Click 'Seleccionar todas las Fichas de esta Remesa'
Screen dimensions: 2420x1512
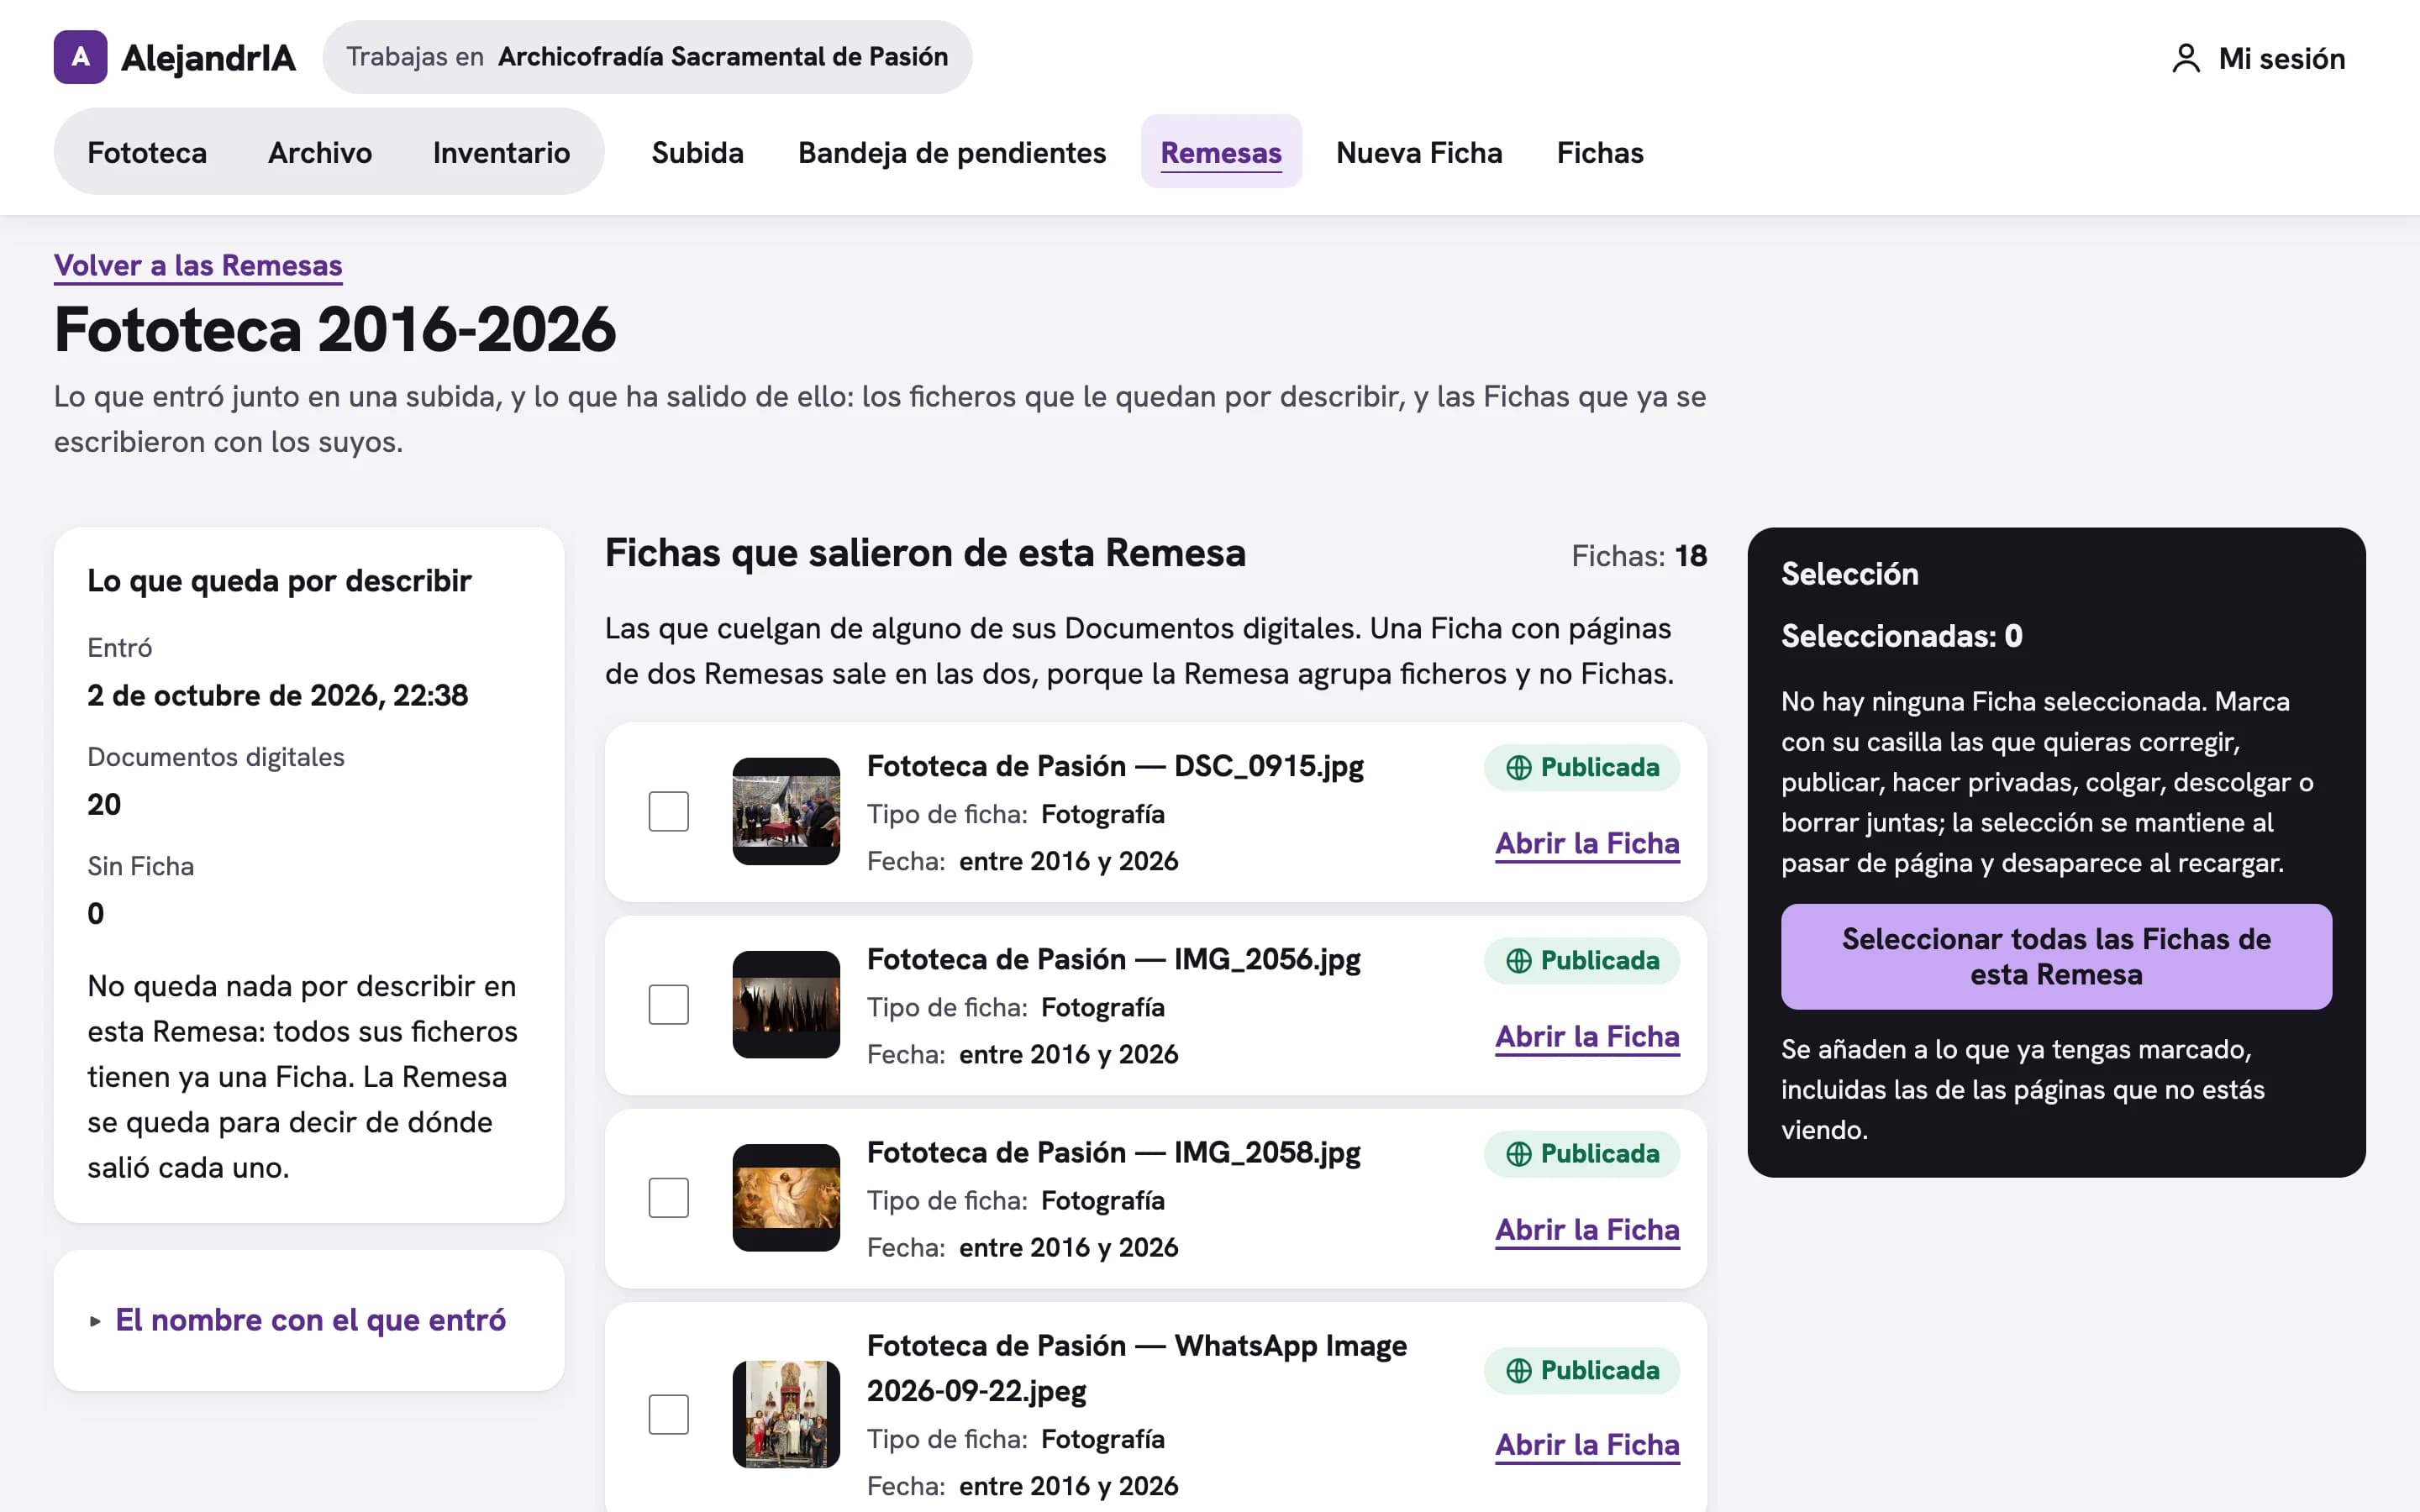pos(2056,956)
